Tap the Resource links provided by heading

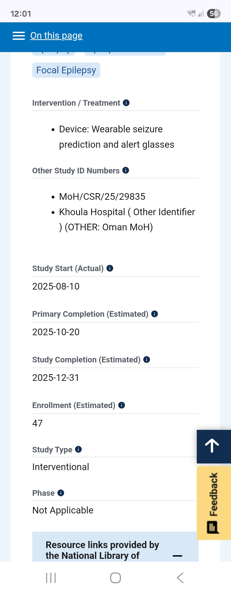point(102,550)
